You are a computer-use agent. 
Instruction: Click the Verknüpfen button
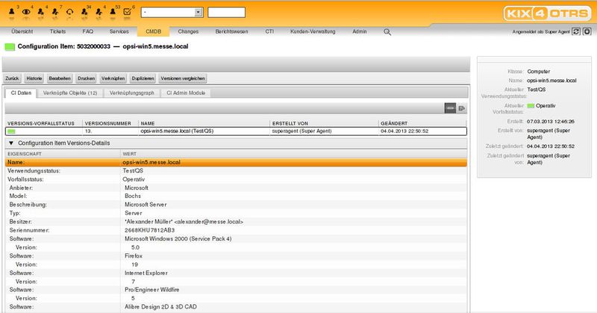(x=113, y=78)
